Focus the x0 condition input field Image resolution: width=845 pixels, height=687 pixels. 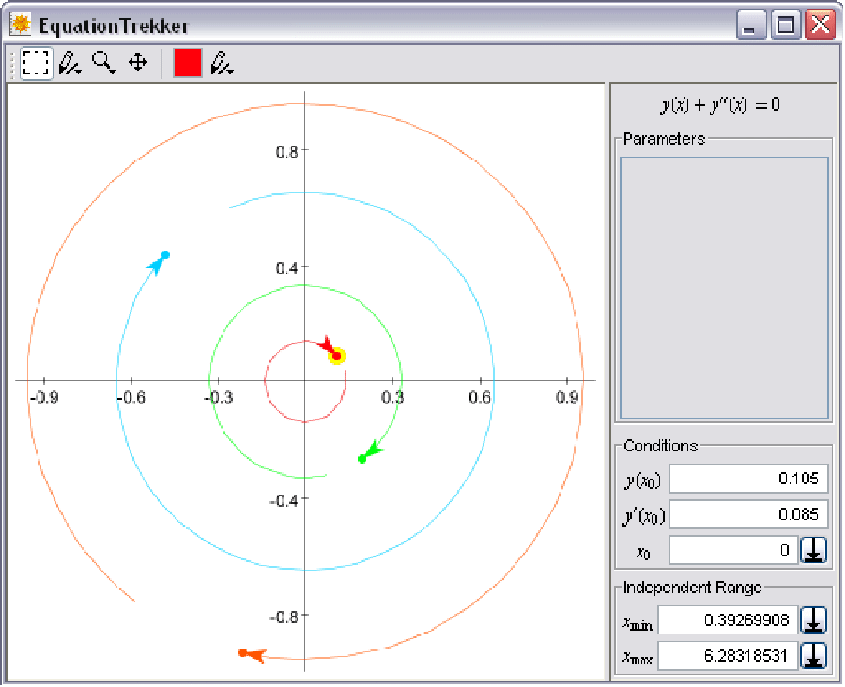click(732, 551)
